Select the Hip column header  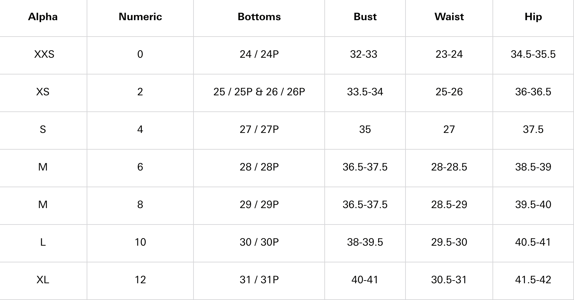coord(533,17)
